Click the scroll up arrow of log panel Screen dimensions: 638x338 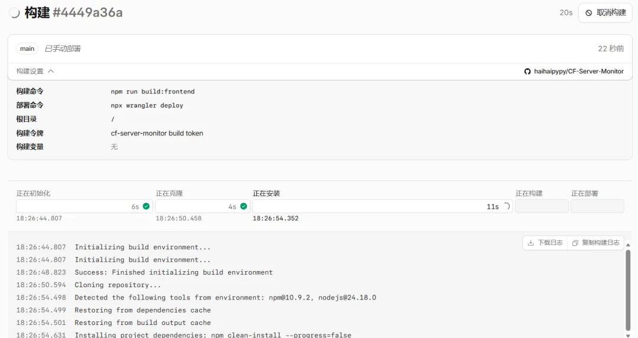coord(628,245)
